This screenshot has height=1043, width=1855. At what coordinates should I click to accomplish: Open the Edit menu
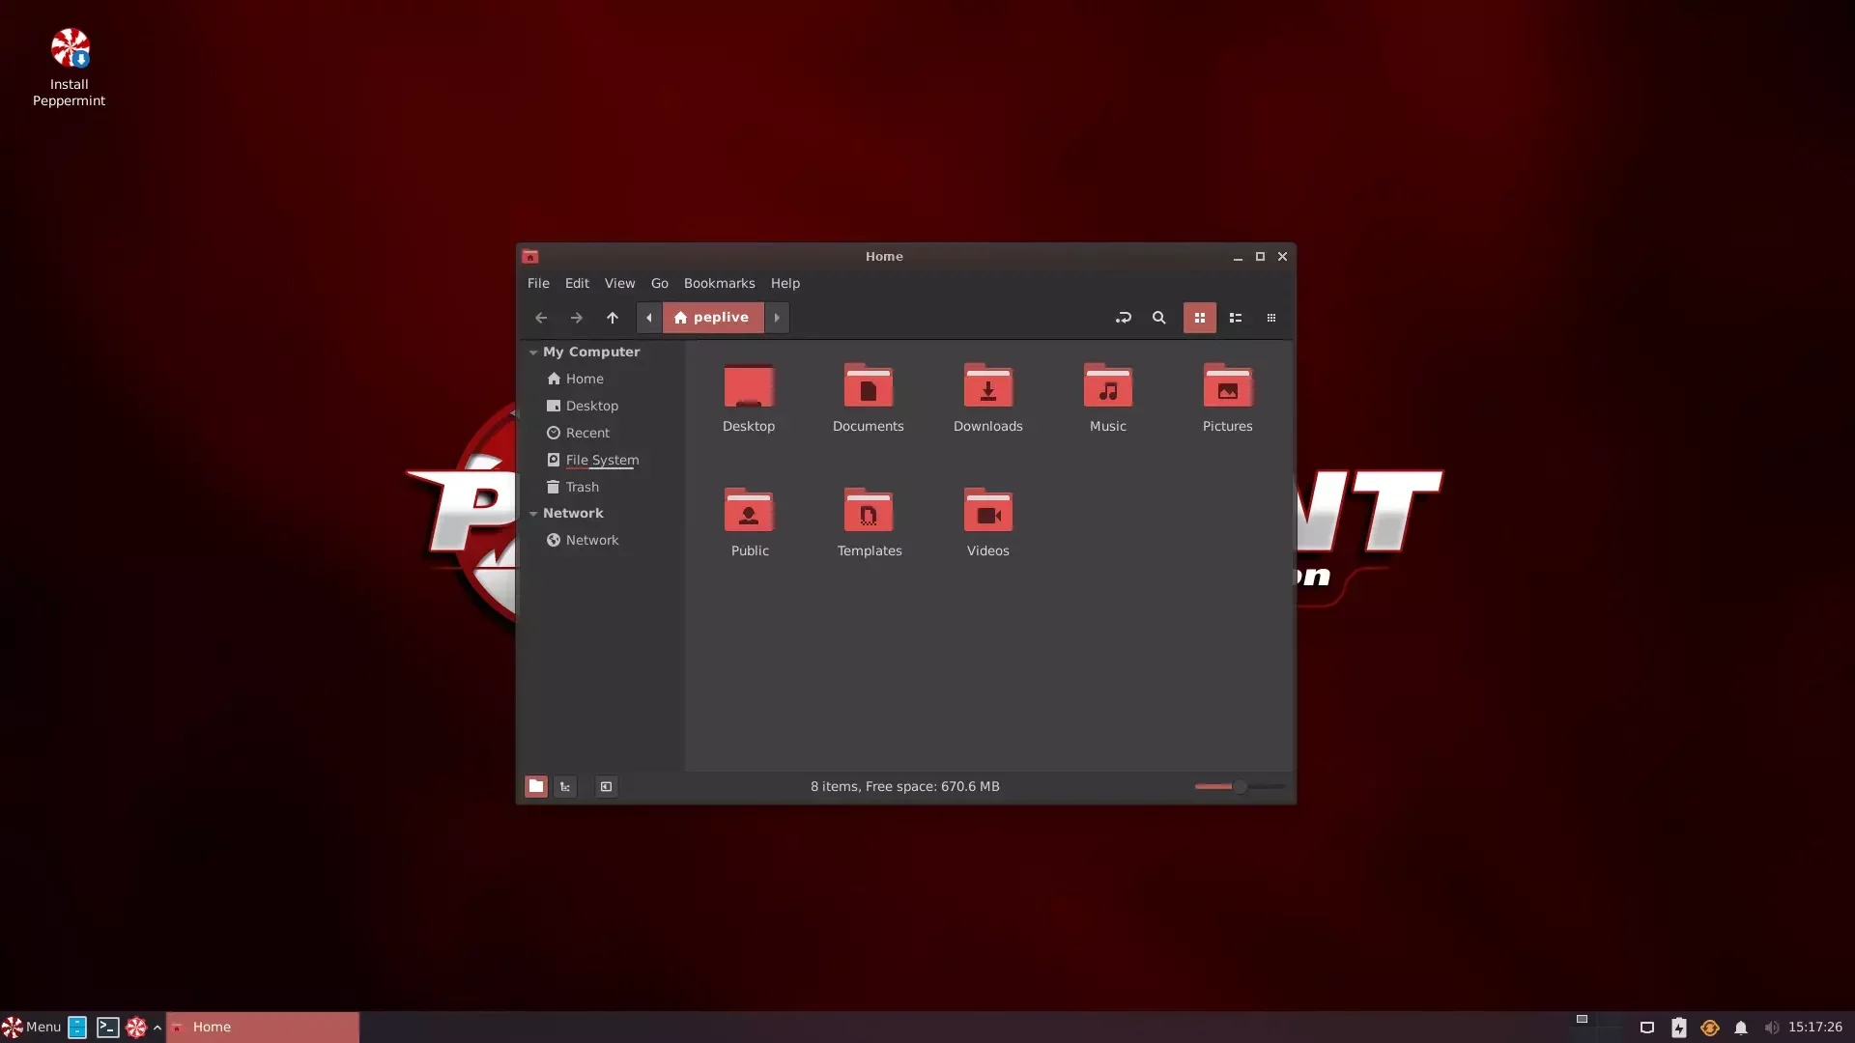pos(577,284)
